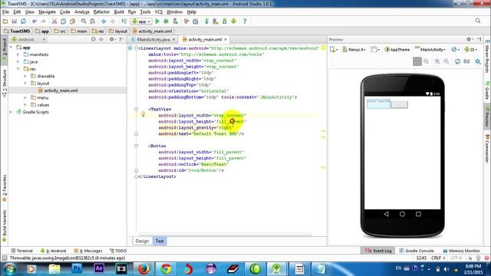Screen dimensions: 491x276
Task: Open the SDK Manager icon
Action: click(225, 21)
